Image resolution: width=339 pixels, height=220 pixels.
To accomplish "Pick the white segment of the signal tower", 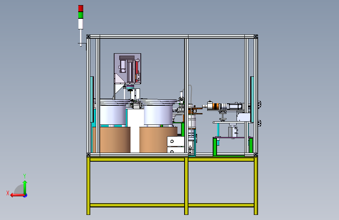I will pyautogui.click(x=81, y=23).
